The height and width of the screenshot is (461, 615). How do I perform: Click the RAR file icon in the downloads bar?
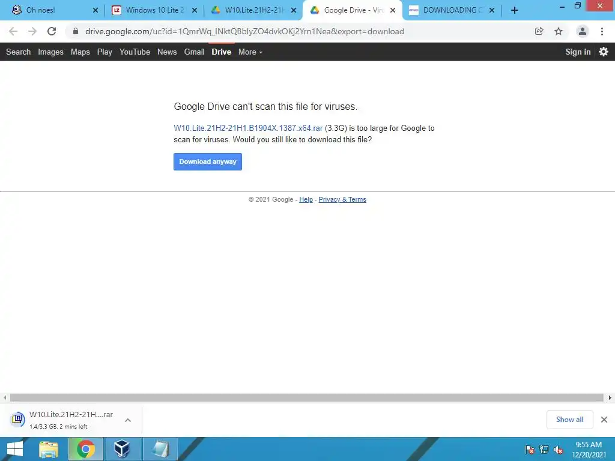pos(17,420)
